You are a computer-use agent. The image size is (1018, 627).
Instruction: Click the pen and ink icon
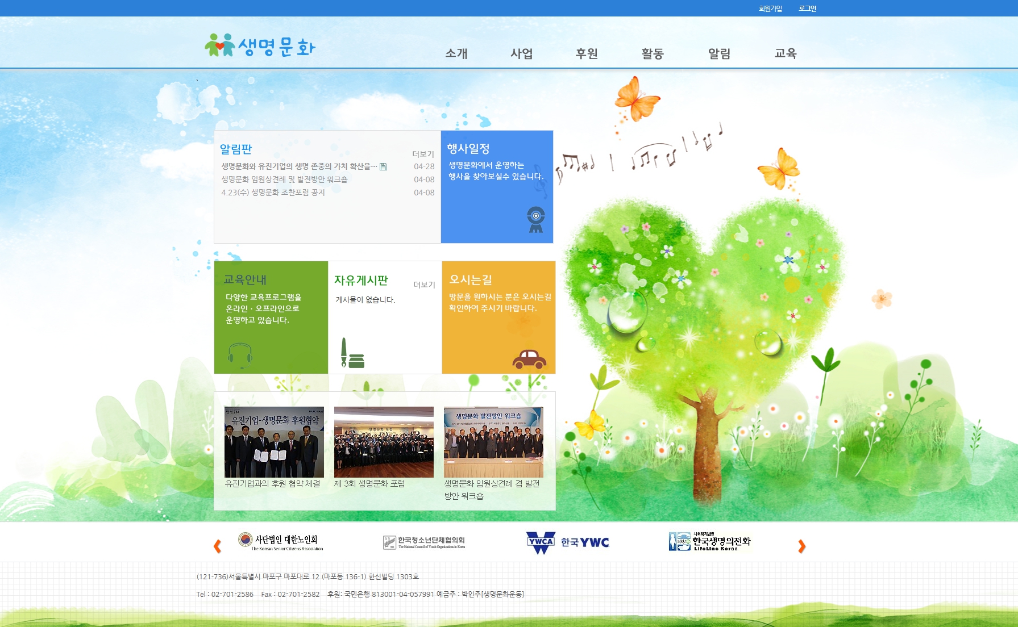[352, 354]
